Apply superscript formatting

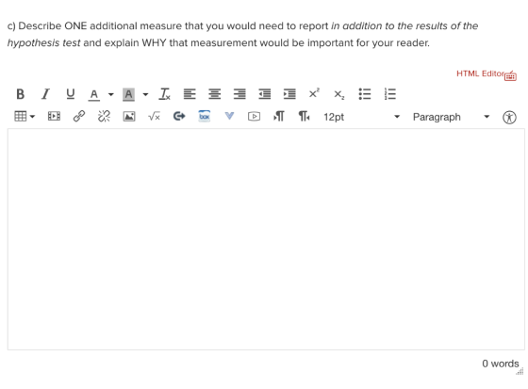(x=314, y=93)
